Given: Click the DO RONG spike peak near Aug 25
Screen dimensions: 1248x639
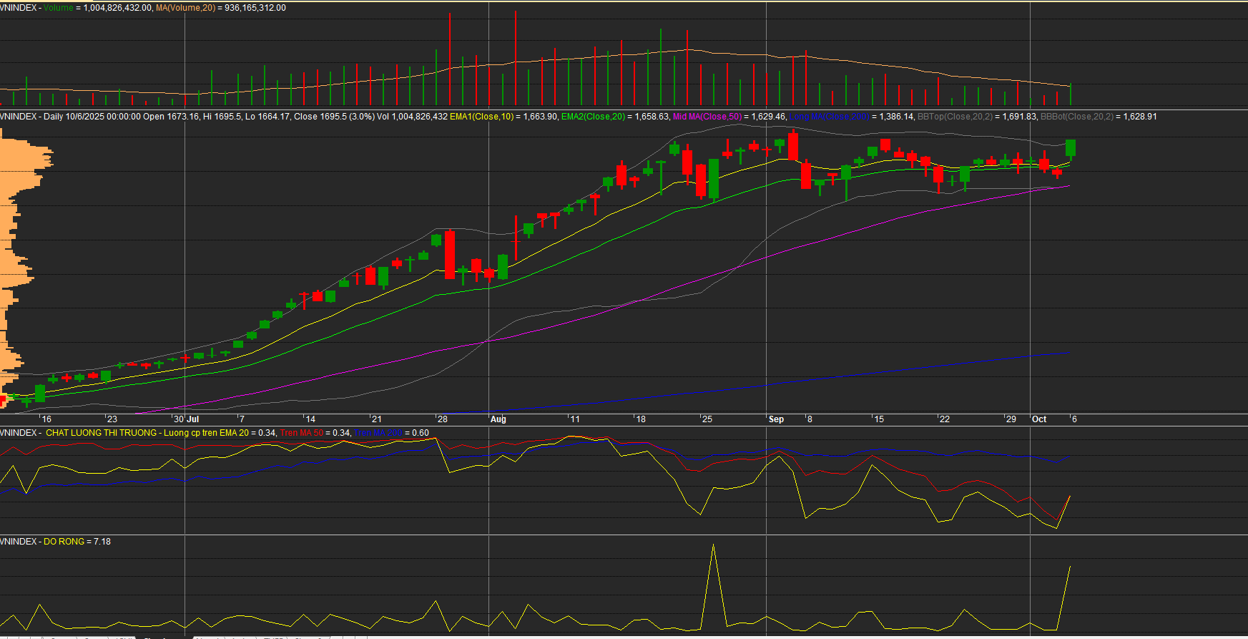Looking at the screenshot, I should [x=713, y=546].
